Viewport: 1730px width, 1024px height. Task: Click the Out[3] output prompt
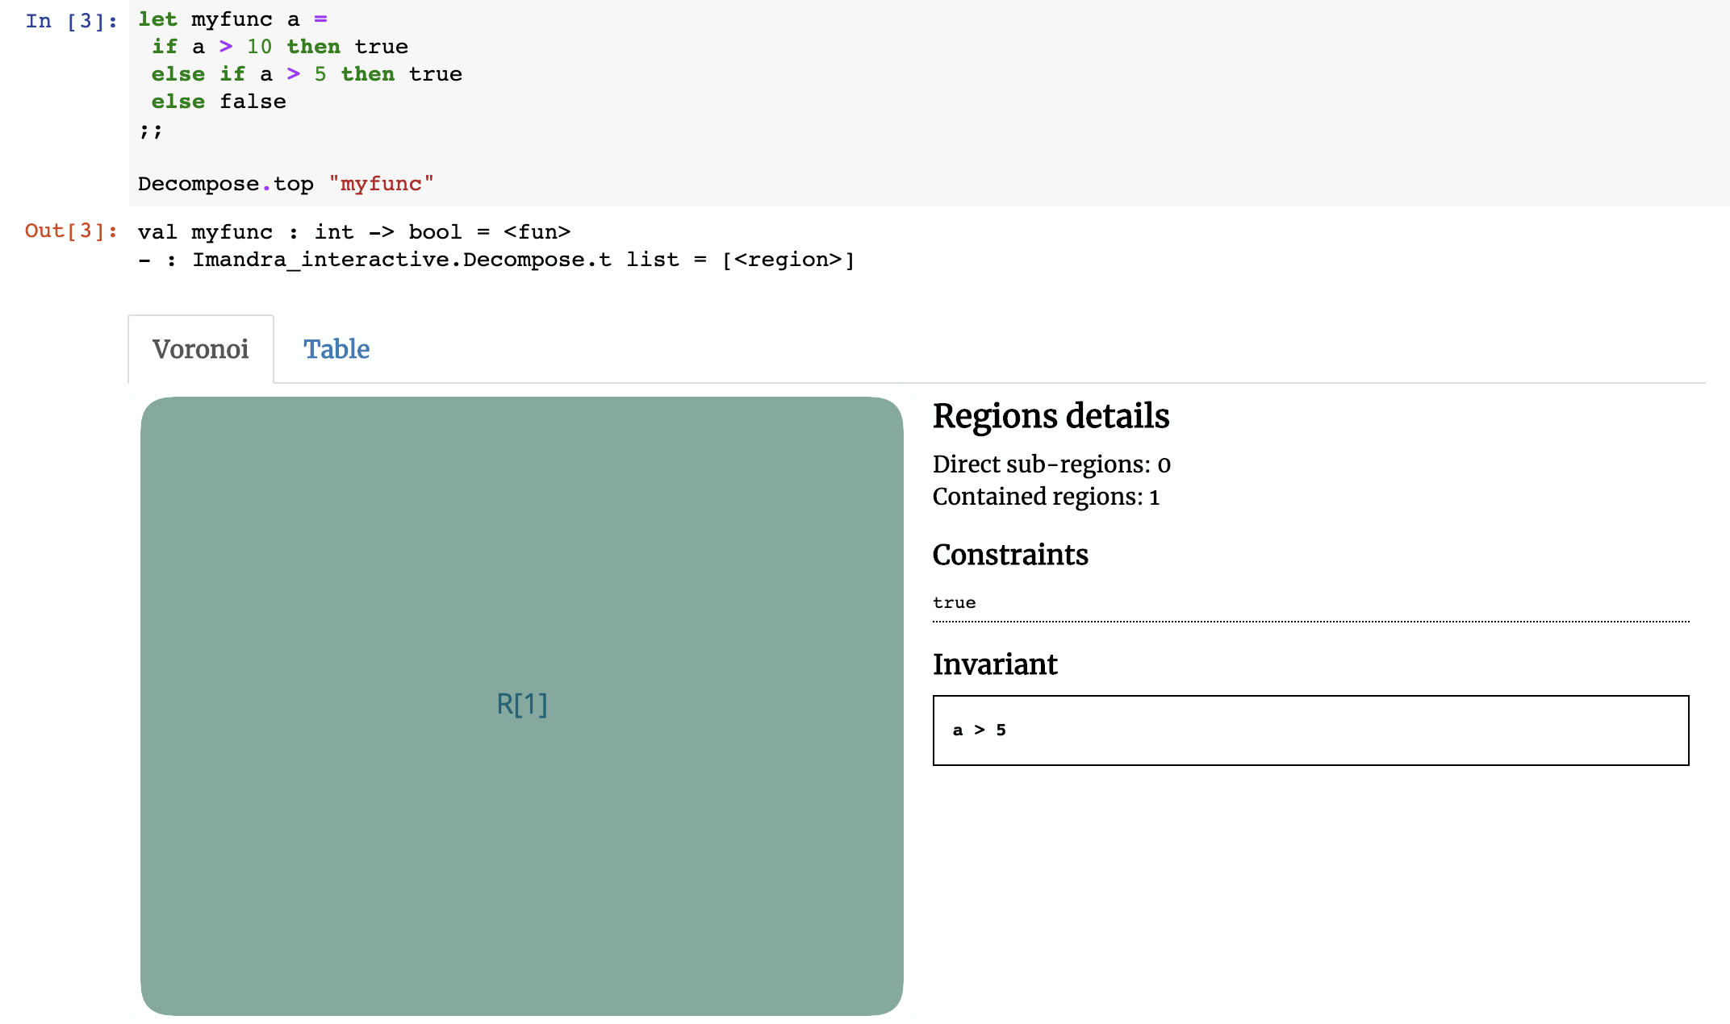(x=71, y=231)
